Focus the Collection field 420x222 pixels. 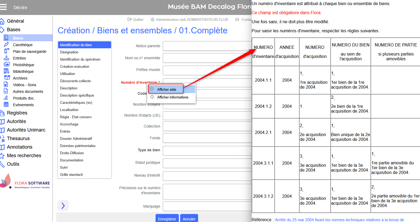pos(207,126)
